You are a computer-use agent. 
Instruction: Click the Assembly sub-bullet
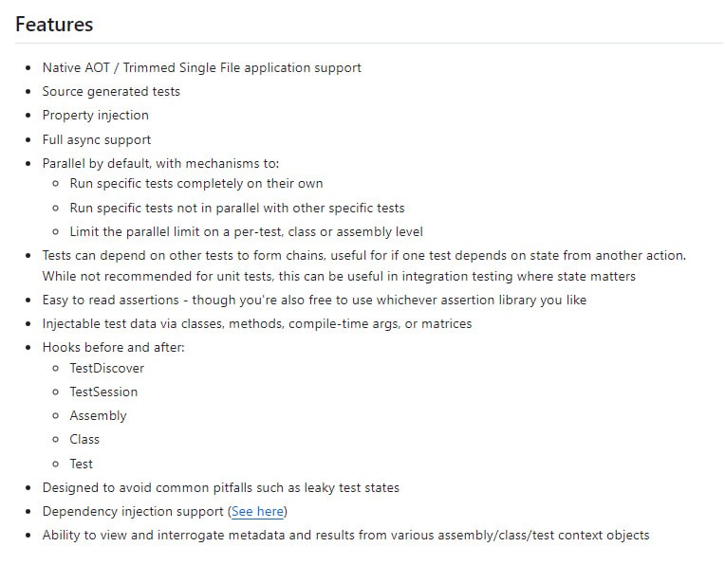pos(98,415)
